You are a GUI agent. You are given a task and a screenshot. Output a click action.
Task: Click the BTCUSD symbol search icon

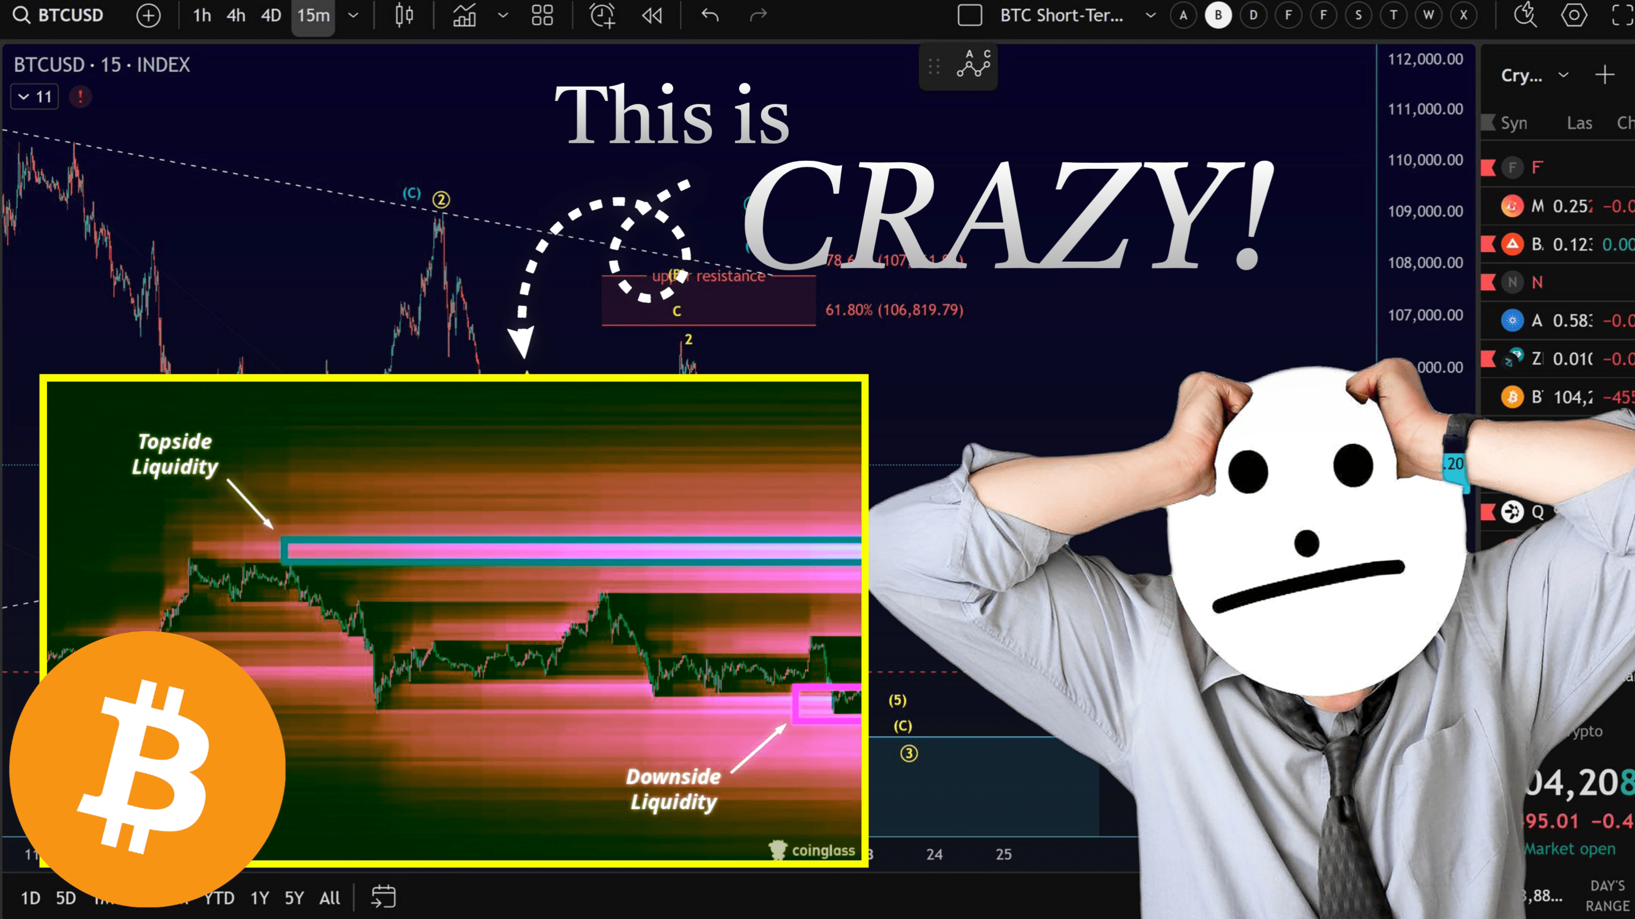[x=22, y=15]
